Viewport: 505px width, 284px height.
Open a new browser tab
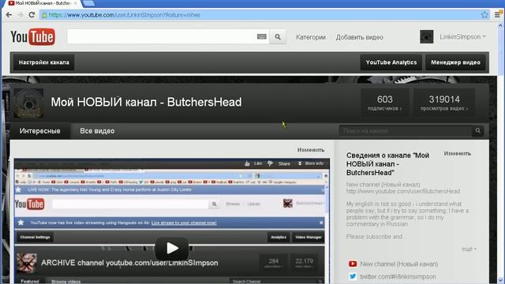[88, 3]
